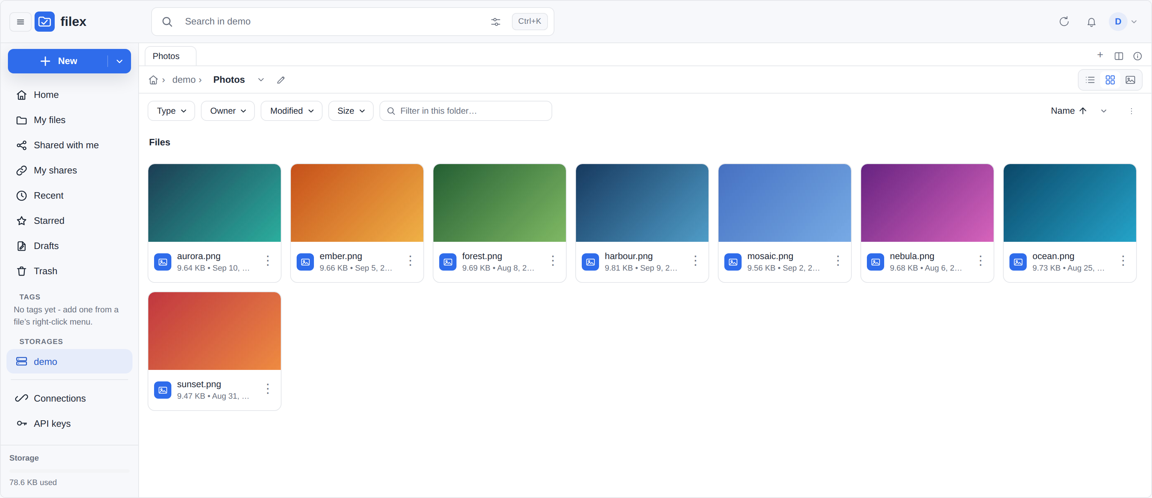Open the Type filter dropdown
Image resolution: width=1152 pixels, height=498 pixels.
pyautogui.click(x=171, y=111)
